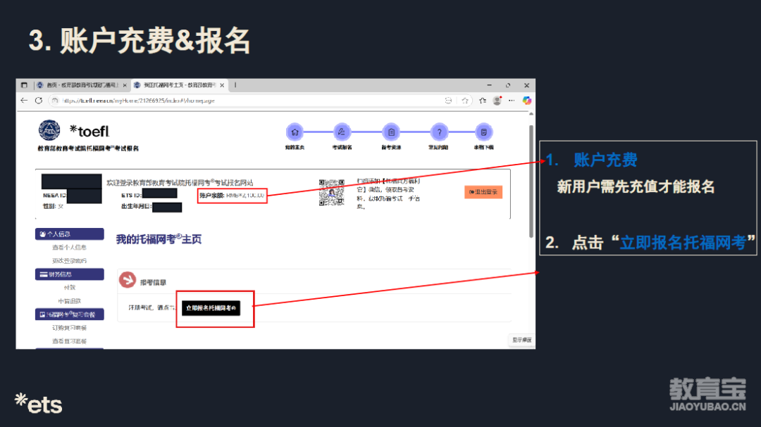Click the 我的托福网考主页 heading

tap(159, 239)
